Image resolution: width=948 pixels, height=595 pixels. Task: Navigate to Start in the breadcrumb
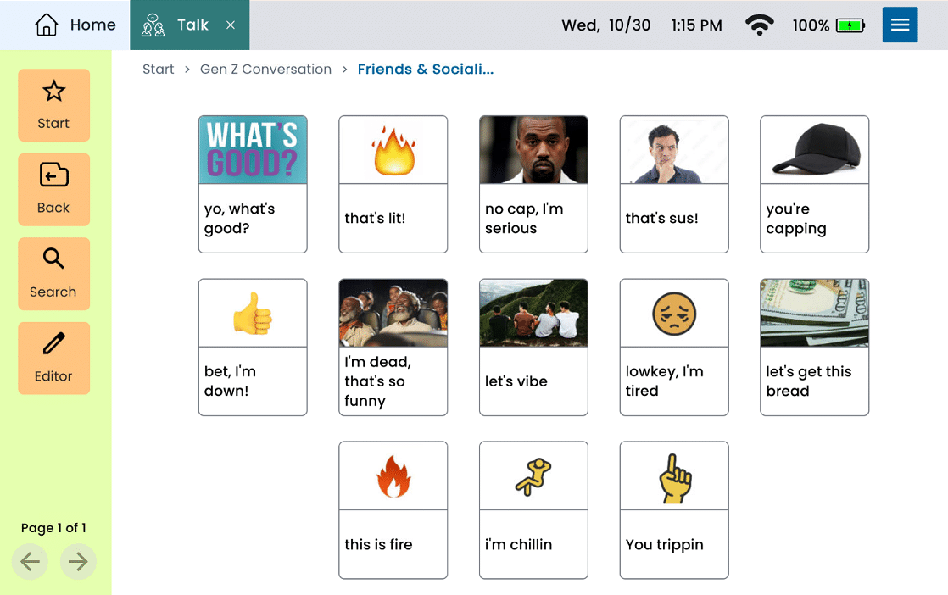(x=158, y=70)
